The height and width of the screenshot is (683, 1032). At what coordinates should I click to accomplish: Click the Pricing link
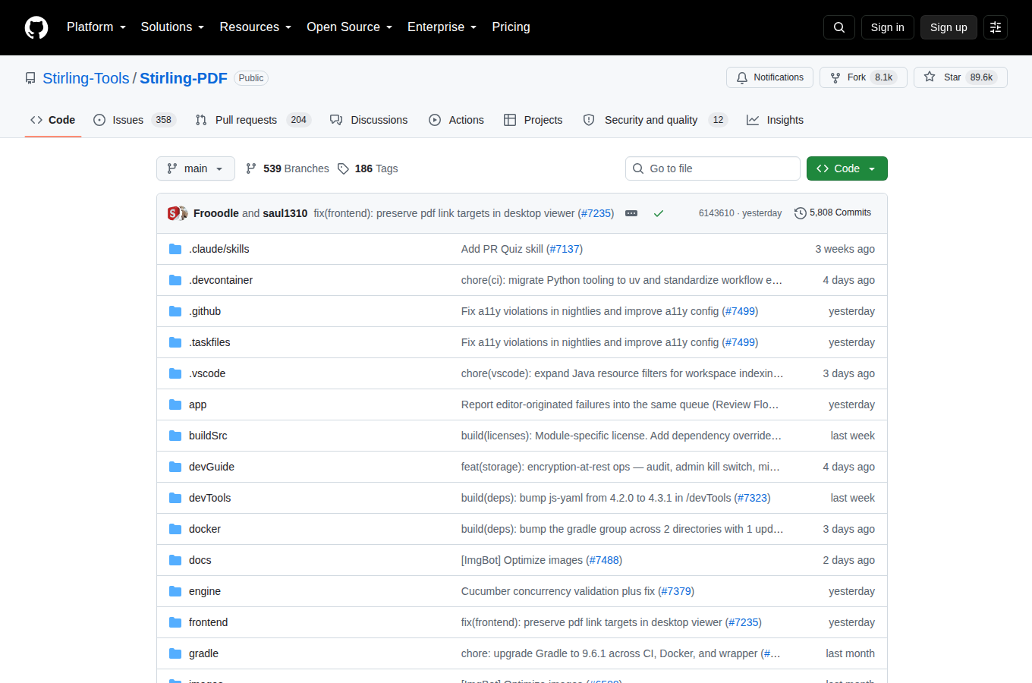511,27
